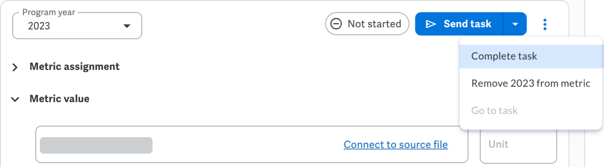Click the Send task button
Viewport: 604px width, 167px height.
(459, 24)
